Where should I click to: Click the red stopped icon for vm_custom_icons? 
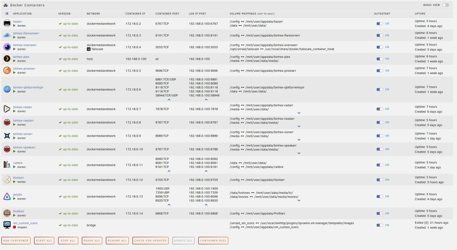[14, 227]
